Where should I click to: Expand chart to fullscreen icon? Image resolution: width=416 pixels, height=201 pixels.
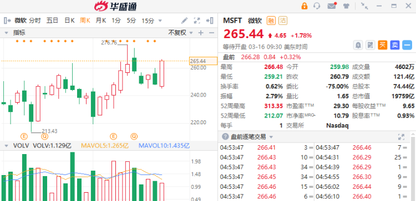197,20
